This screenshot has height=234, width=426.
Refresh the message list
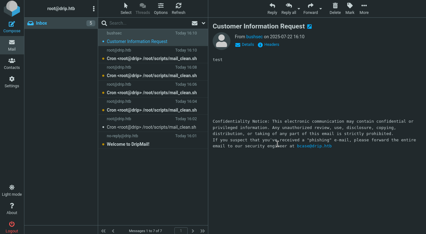(x=179, y=9)
